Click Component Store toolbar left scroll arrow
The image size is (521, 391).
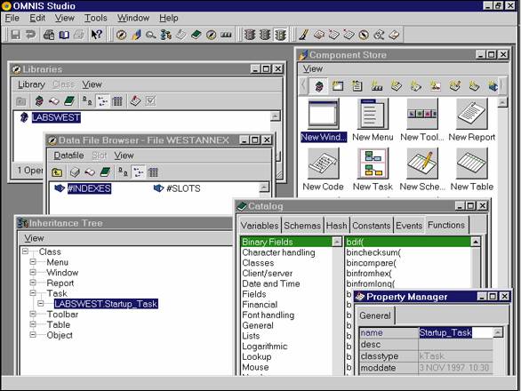click(303, 85)
